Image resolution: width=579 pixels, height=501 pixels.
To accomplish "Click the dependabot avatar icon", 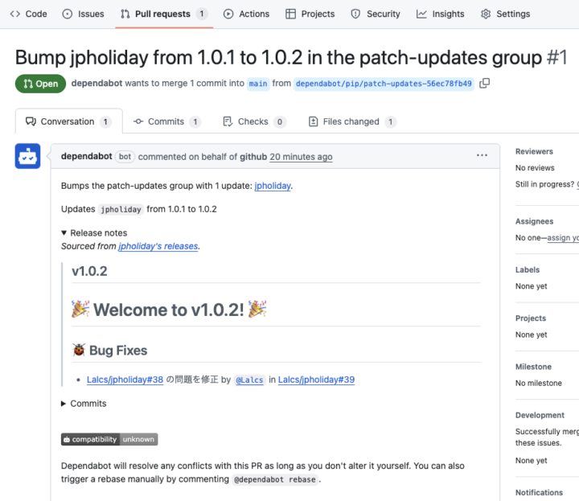I will click(x=27, y=157).
